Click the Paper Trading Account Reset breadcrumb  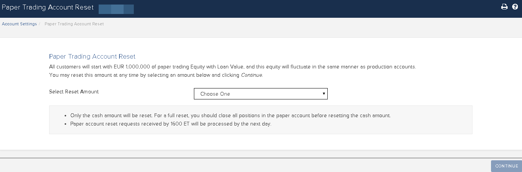point(74,24)
